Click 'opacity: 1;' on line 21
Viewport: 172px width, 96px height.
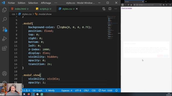coord(37,82)
